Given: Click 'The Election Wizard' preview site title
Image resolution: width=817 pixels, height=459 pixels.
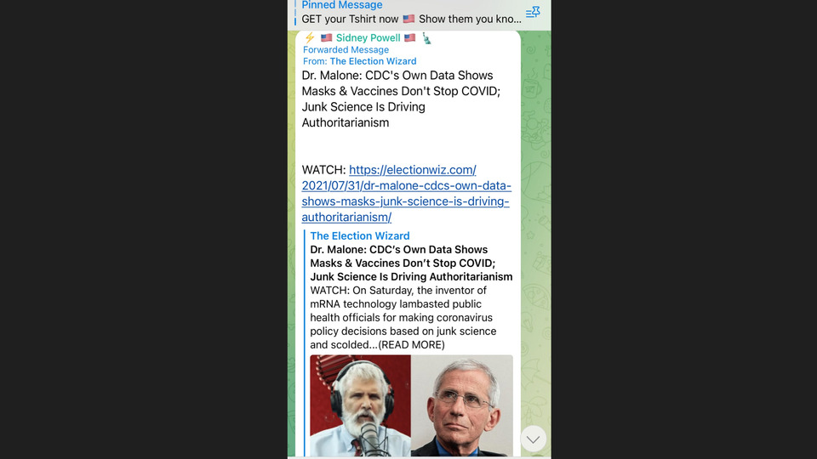Looking at the screenshot, I should pyautogui.click(x=359, y=235).
